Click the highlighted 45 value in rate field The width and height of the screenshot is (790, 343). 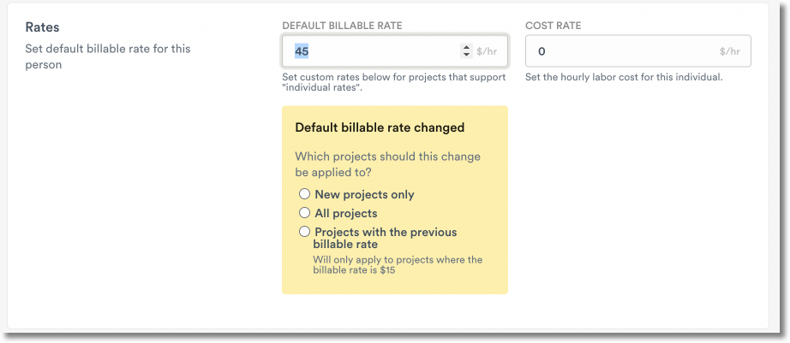302,51
